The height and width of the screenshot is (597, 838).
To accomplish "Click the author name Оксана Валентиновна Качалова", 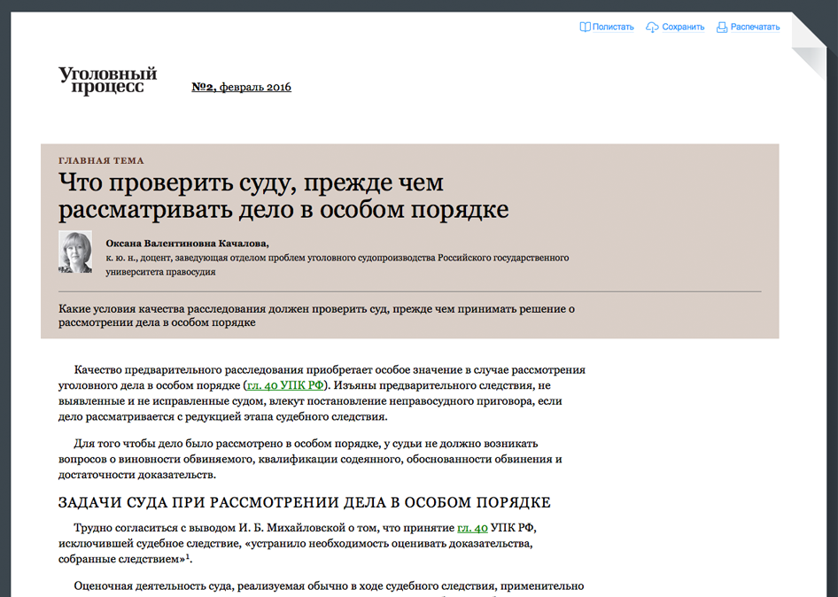I will point(186,243).
